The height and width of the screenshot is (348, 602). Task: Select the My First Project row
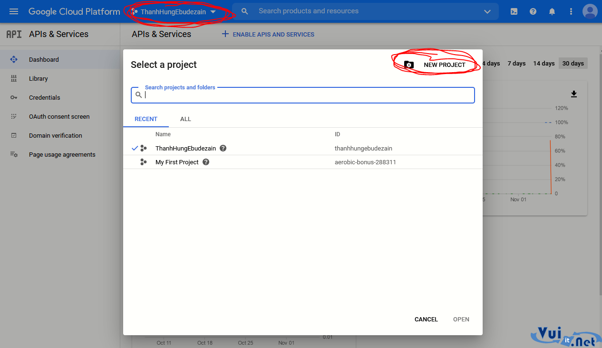(x=303, y=162)
